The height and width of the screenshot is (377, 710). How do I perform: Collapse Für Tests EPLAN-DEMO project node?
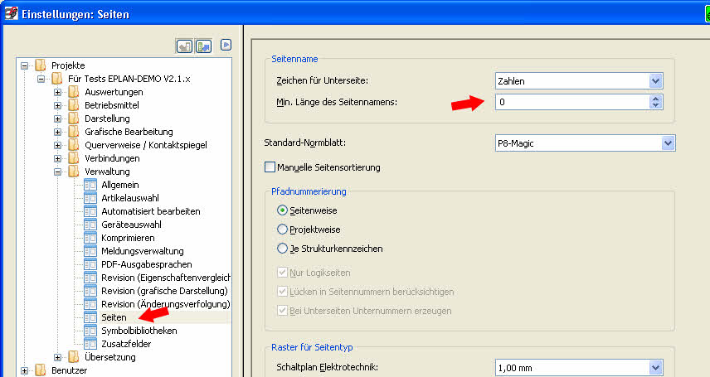(x=41, y=79)
